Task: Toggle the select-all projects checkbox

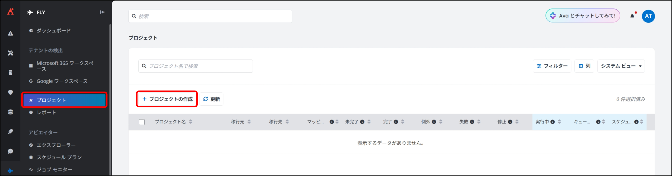Action: click(142, 122)
